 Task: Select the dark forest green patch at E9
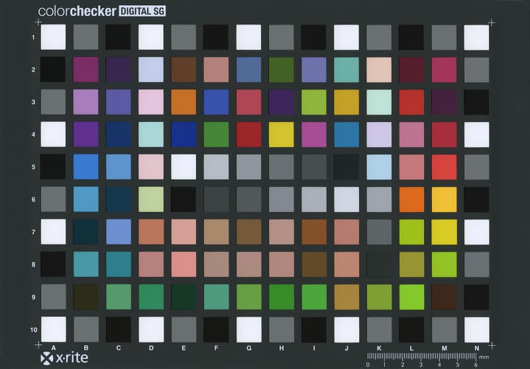click(x=184, y=297)
